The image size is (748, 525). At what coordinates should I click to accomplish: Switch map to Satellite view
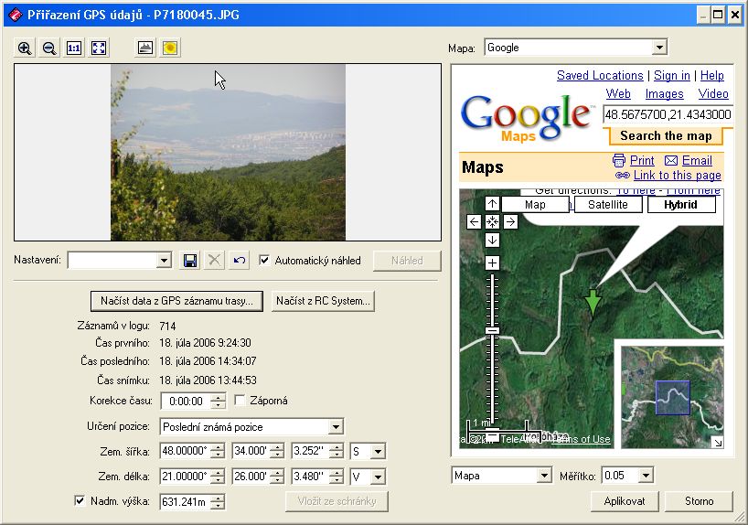click(x=607, y=205)
